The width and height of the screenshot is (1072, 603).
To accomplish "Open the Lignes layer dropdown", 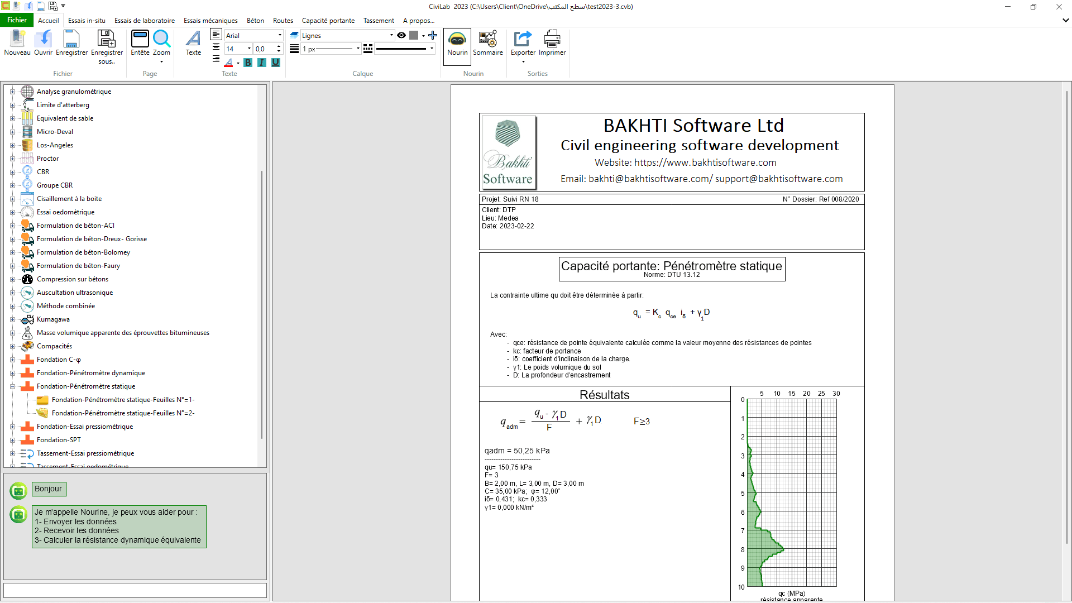I will [x=391, y=35].
